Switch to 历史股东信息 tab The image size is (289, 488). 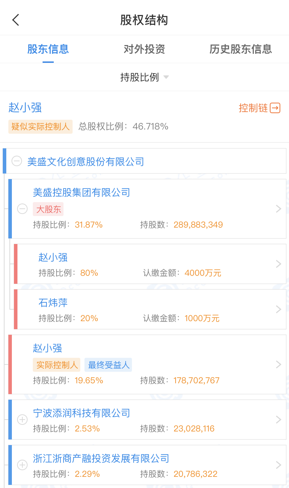[x=240, y=49]
